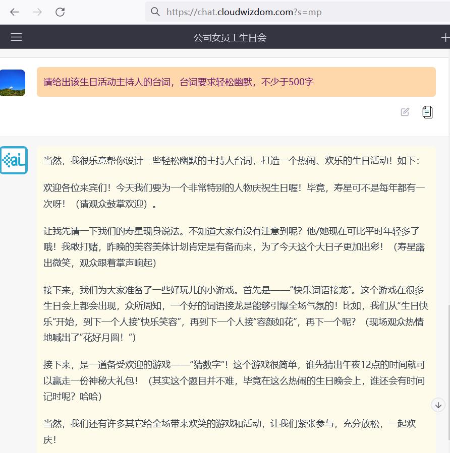Click the user's landscape profile picture

tap(13, 82)
